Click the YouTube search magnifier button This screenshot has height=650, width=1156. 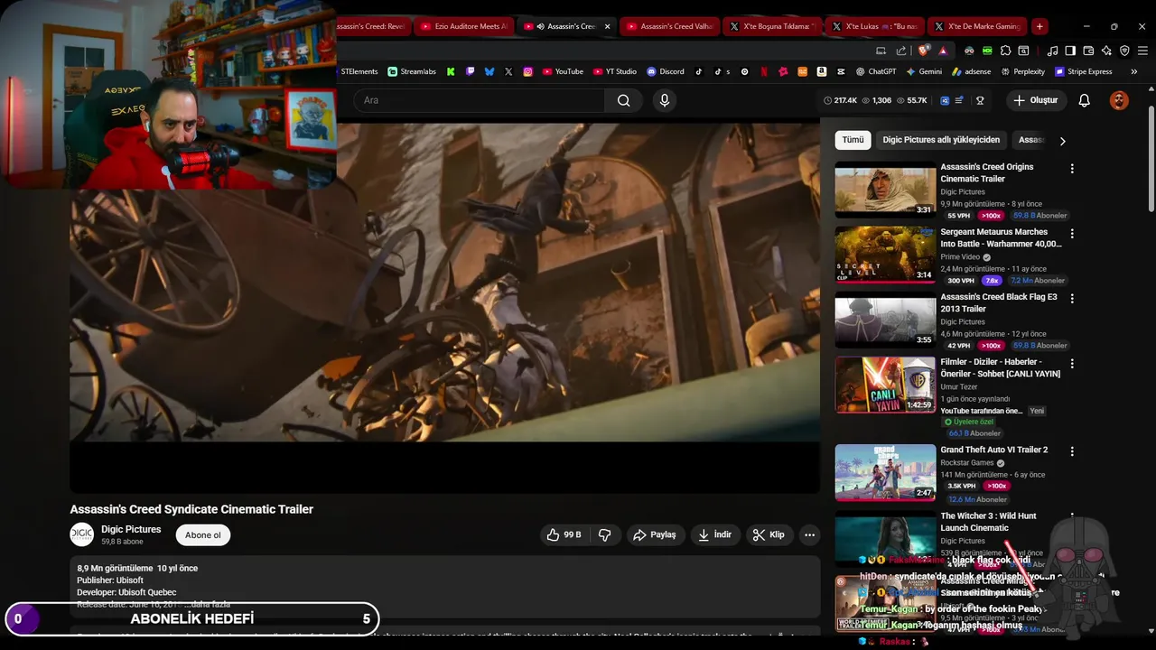[623, 100]
